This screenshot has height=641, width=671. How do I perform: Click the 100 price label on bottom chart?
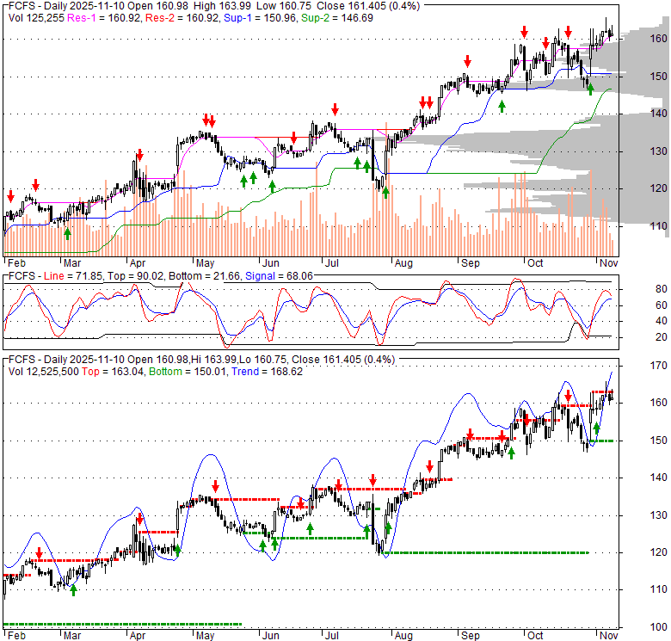pyautogui.click(x=658, y=627)
